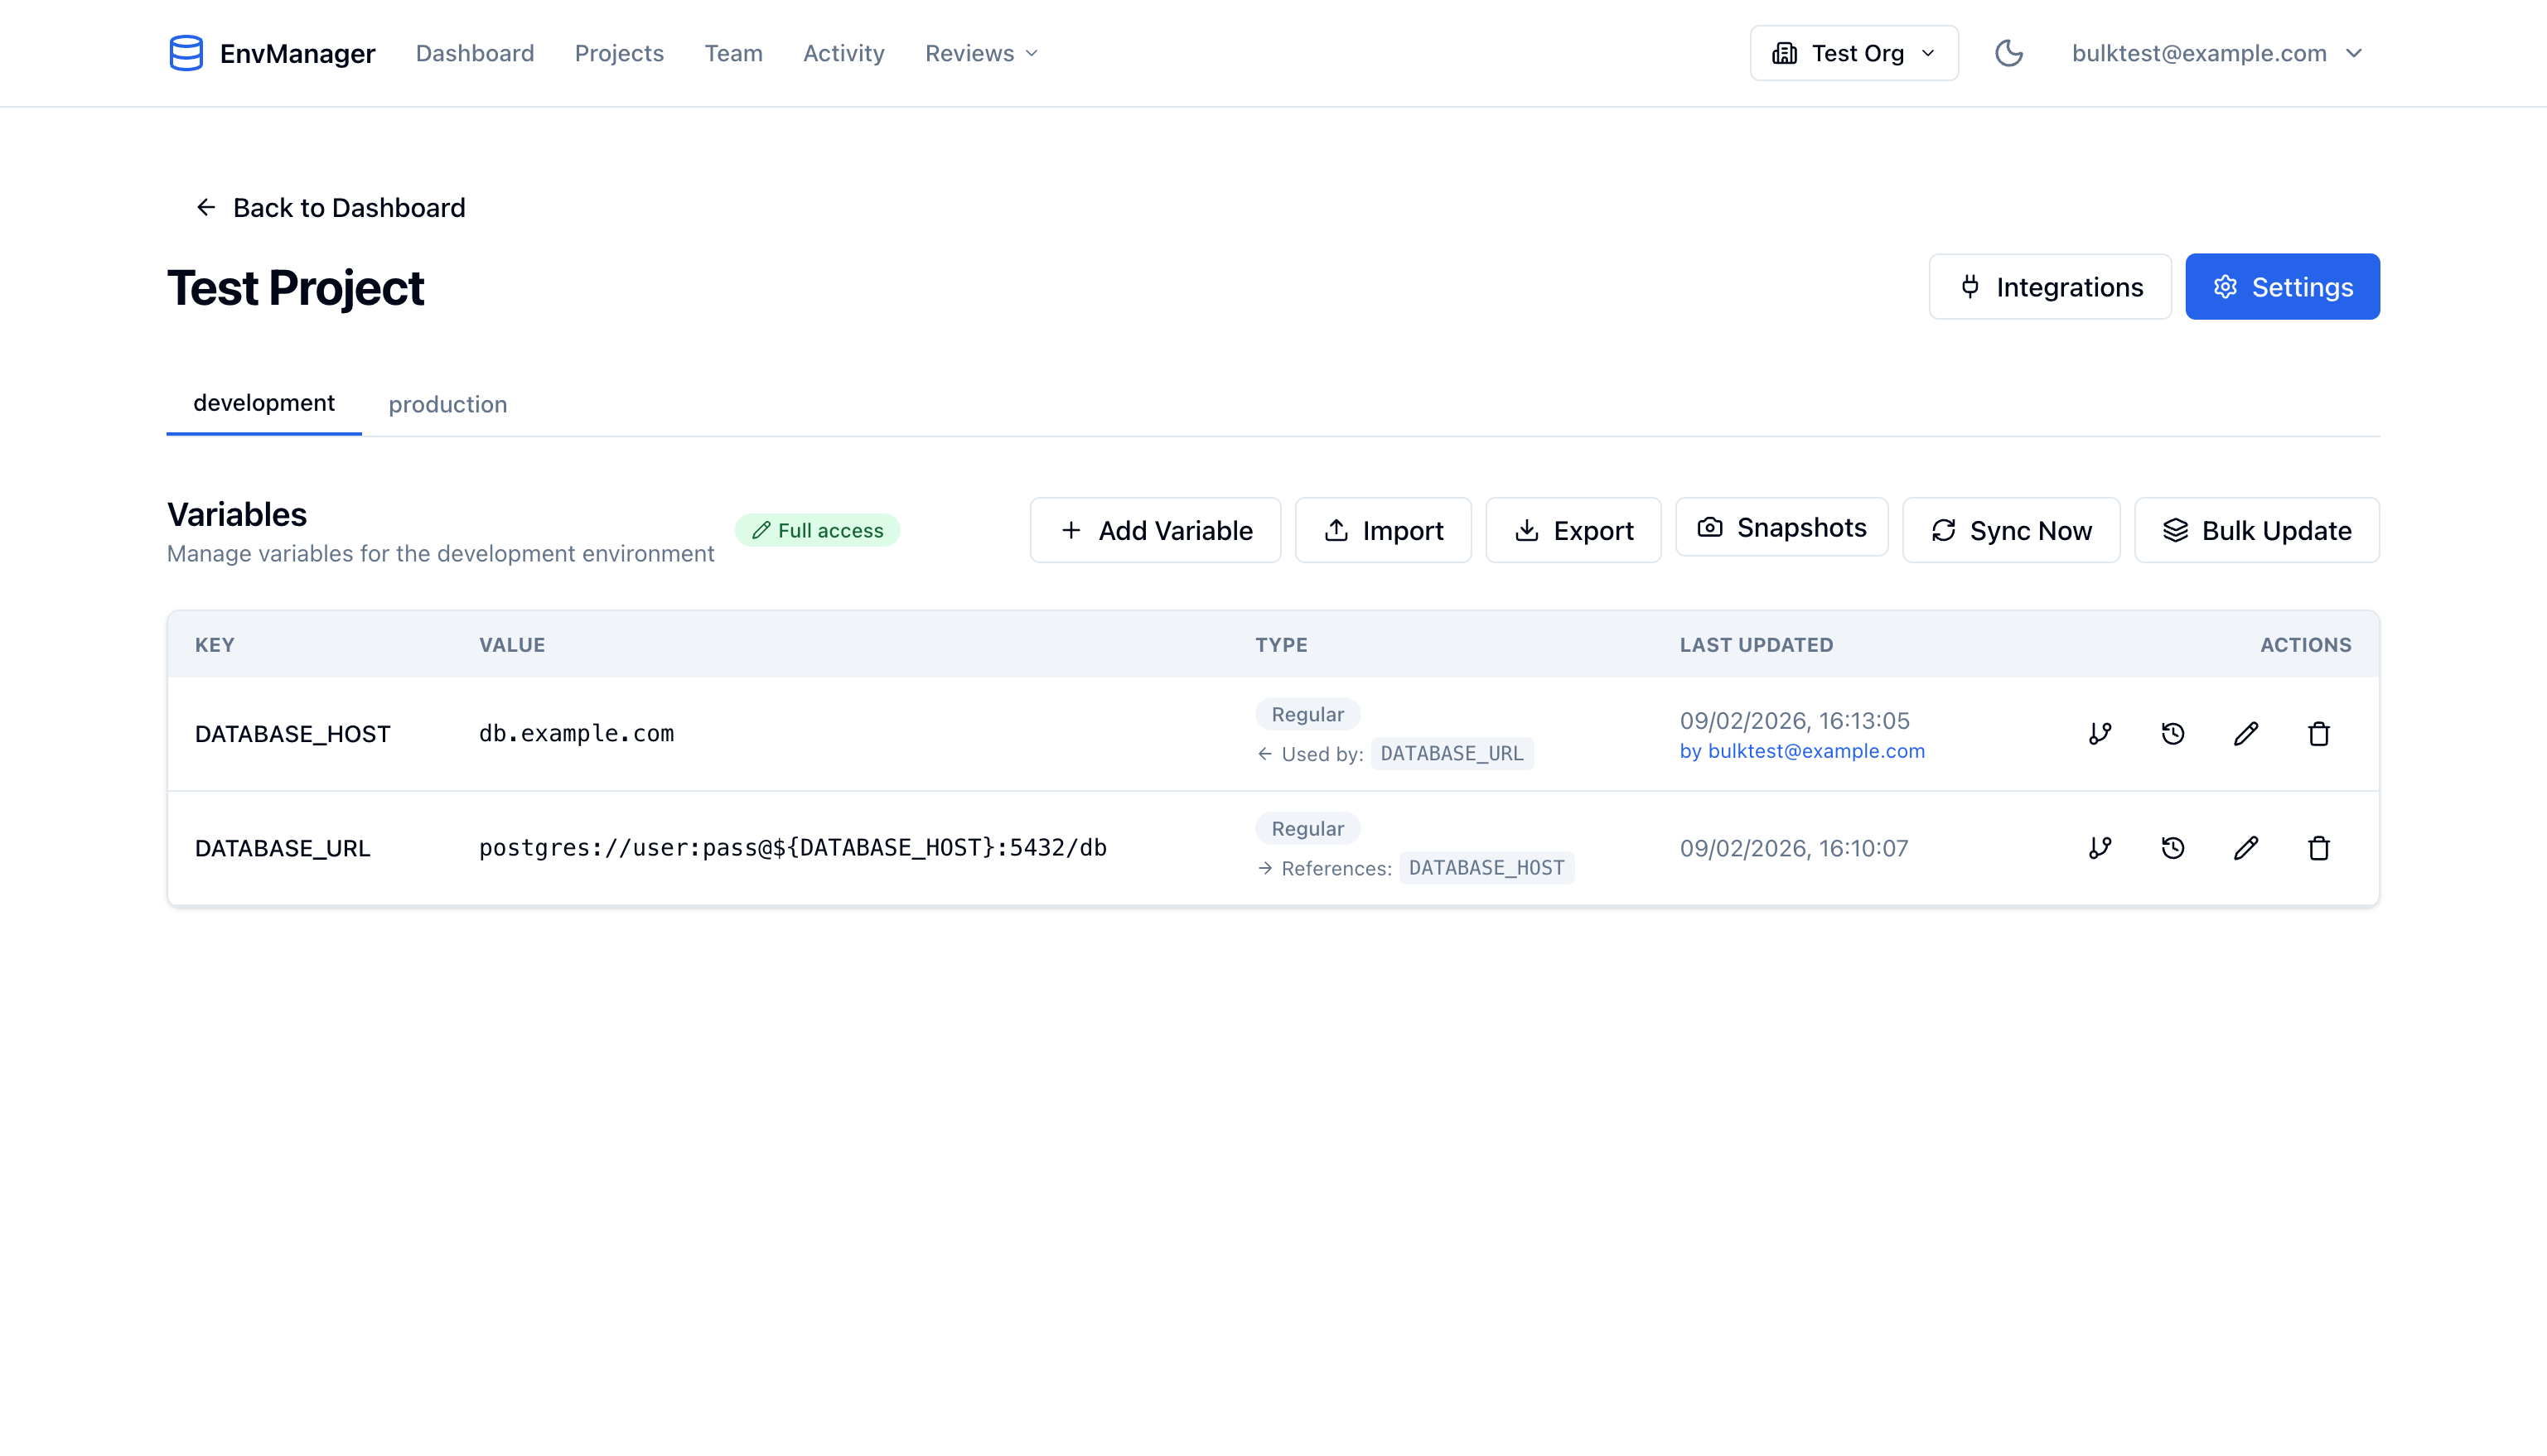Open the bulktest@example.com user menu
This screenshot has height=1456, width=2547.
[2217, 53]
